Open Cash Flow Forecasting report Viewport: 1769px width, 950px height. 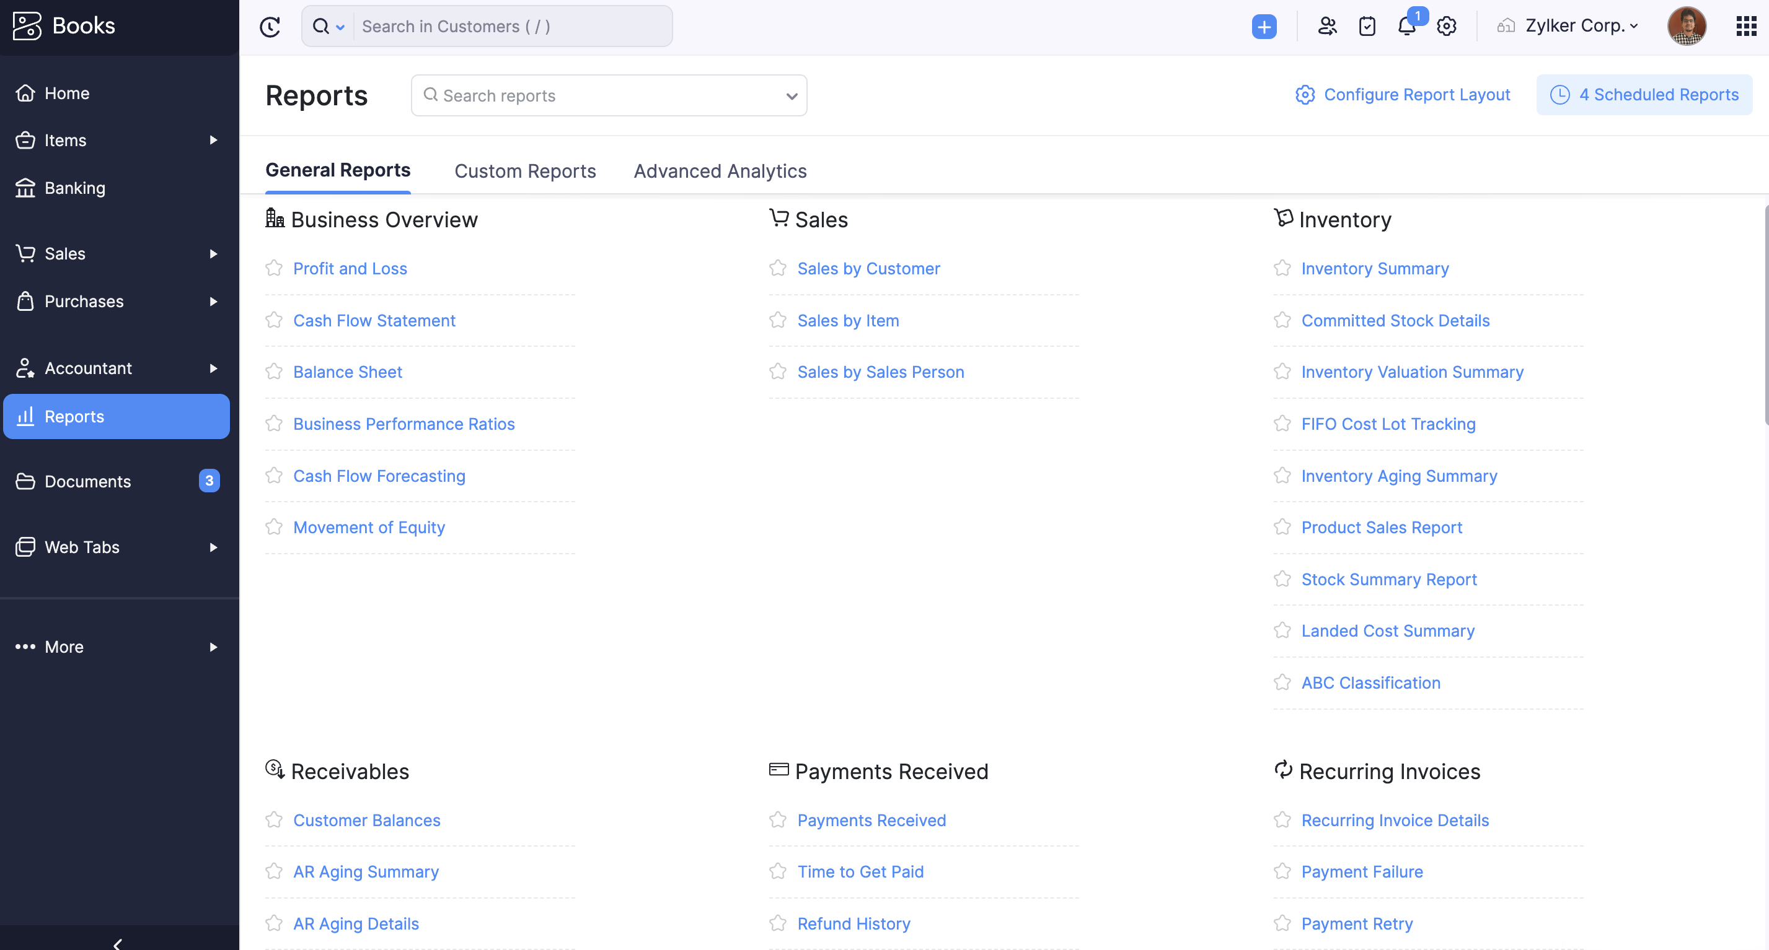click(379, 477)
